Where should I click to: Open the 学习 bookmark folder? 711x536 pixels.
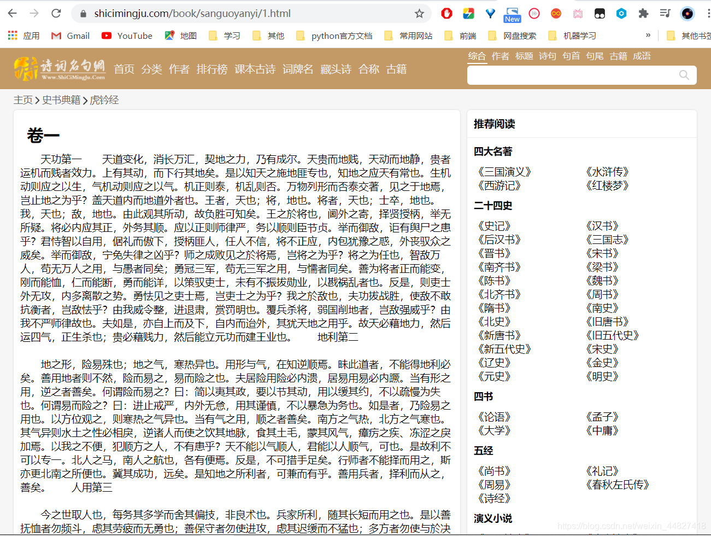click(225, 36)
